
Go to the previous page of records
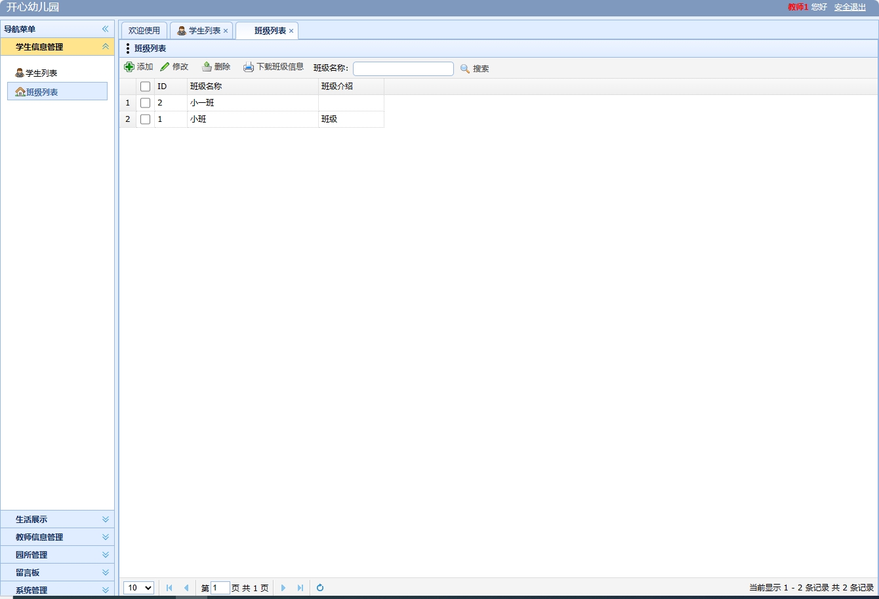[x=186, y=588]
